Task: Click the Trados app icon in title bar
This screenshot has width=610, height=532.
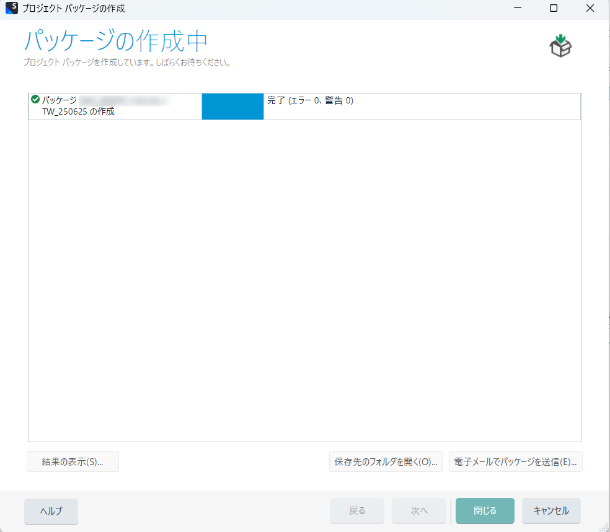Action: pyautogui.click(x=11, y=8)
